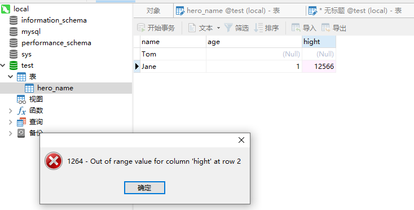Click the hero_name table icon
414x210 pixels.
click(29, 88)
